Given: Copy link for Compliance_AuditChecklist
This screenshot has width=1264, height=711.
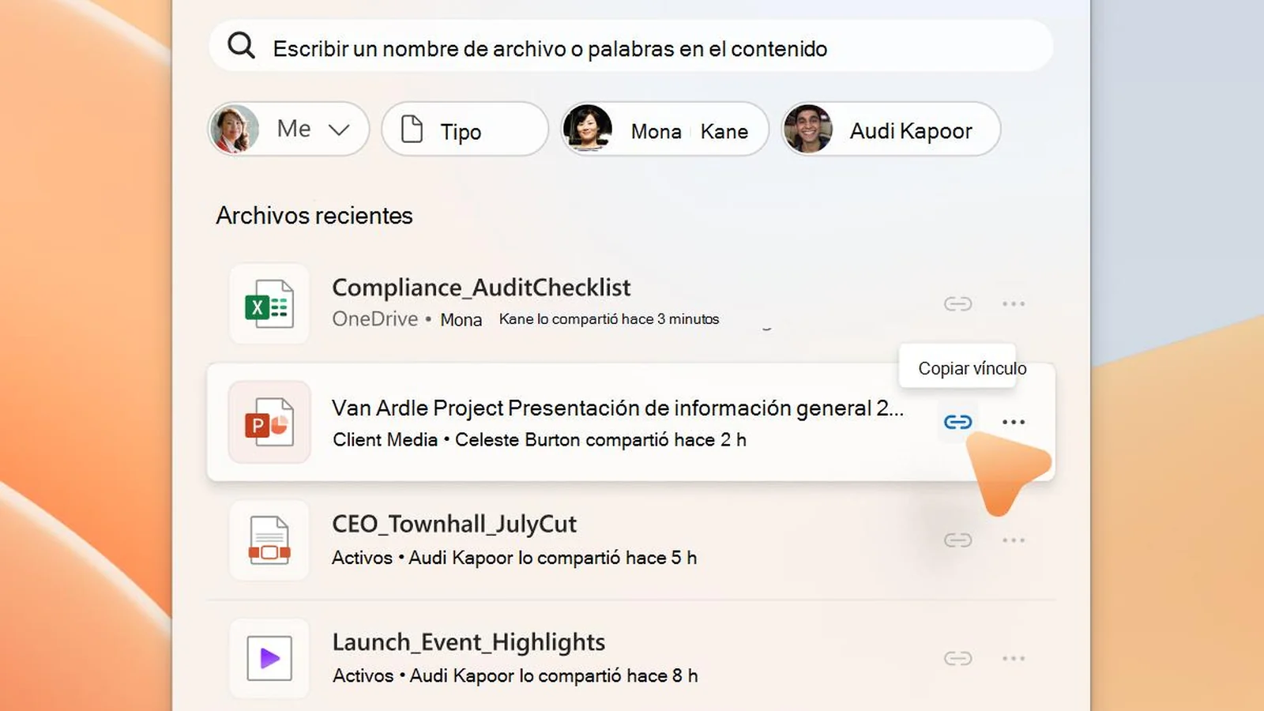Looking at the screenshot, I should click(x=957, y=304).
